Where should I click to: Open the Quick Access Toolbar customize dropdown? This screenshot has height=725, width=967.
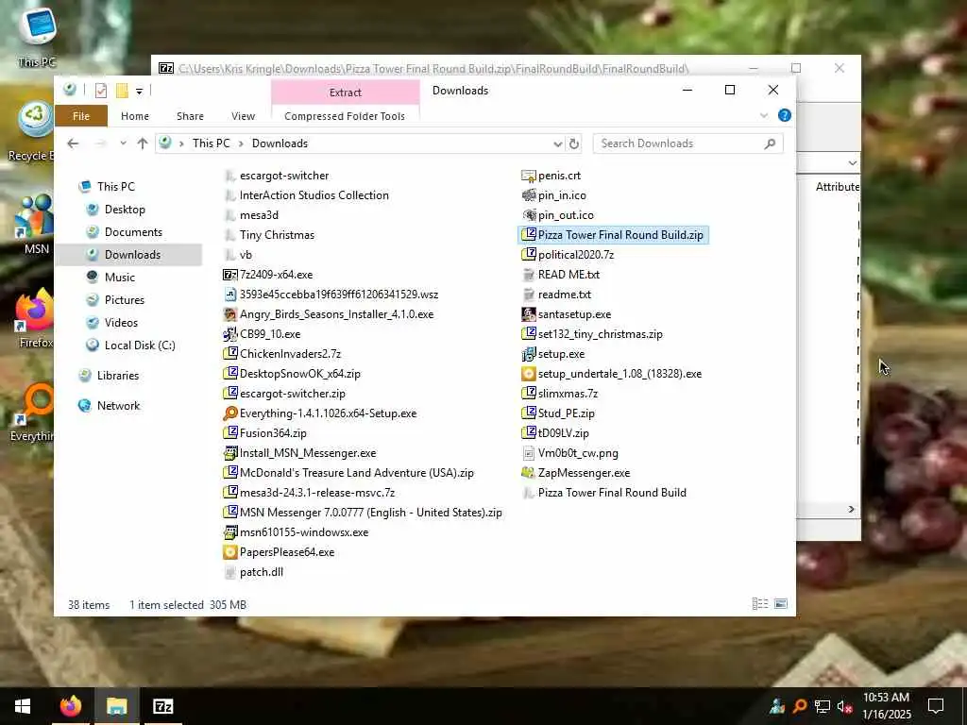point(140,92)
